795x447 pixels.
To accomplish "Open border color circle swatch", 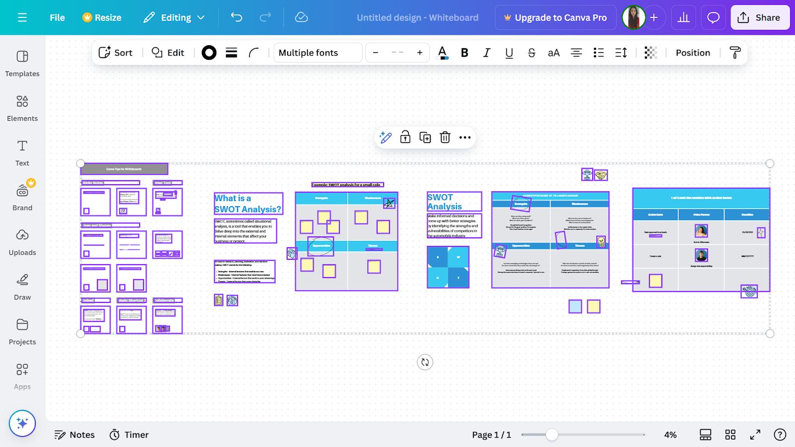I will 209,53.
